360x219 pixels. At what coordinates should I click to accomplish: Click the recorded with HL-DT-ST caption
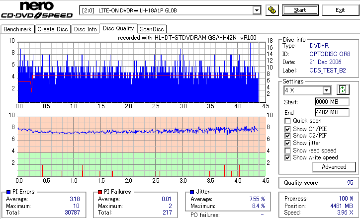tap(187, 38)
